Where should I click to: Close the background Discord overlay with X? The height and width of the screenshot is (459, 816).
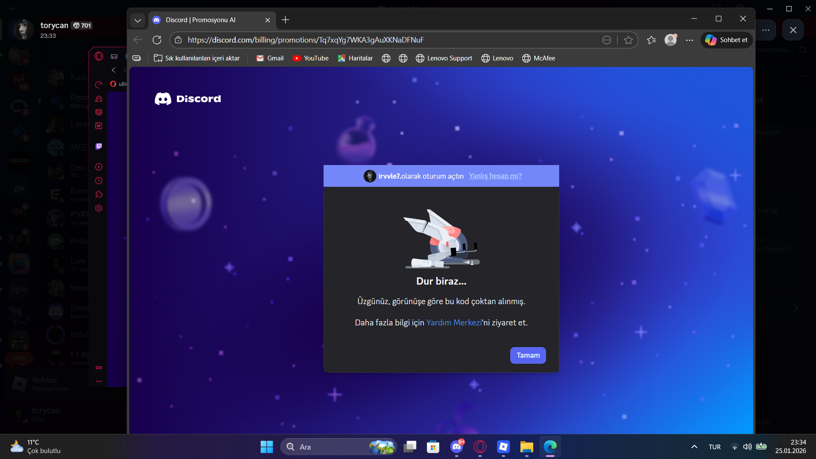click(x=793, y=30)
